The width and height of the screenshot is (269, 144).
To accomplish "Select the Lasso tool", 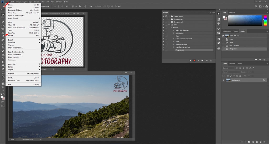I will [3, 22].
